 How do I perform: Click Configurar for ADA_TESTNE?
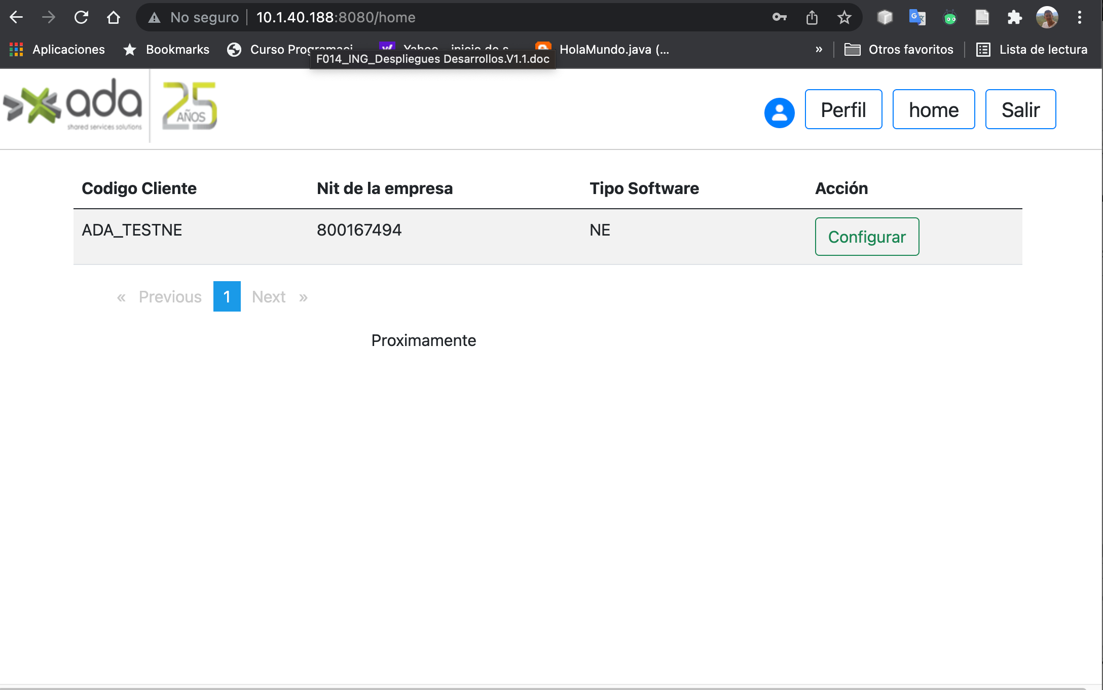tap(866, 237)
